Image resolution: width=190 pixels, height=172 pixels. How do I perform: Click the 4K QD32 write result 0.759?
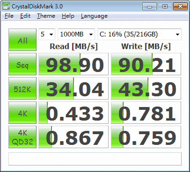coord(146,137)
